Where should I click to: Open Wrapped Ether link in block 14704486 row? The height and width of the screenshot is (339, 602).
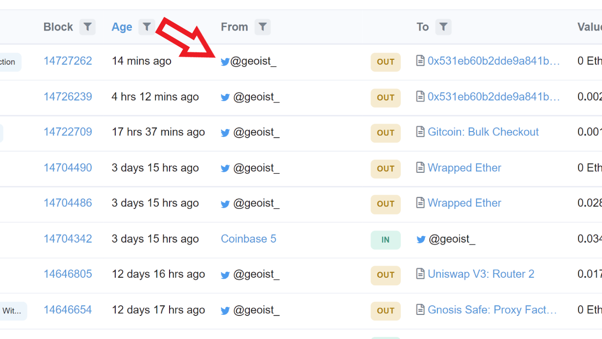click(x=465, y=203)
